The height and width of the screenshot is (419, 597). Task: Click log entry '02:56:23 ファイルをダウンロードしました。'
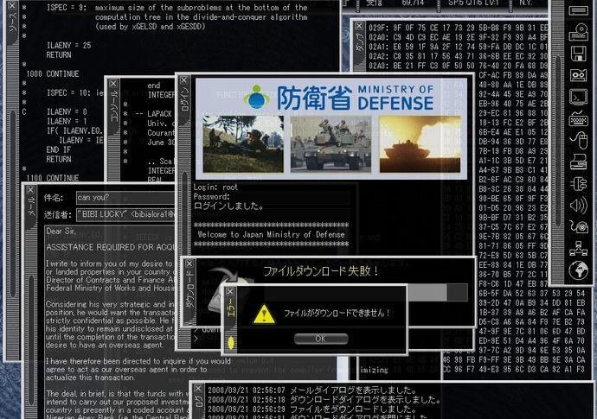tap(312, 409)
